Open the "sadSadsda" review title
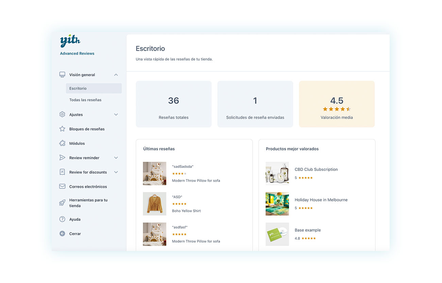Viewport: 442px width, 283px height. pyautogui.click(x=183, y=166)
